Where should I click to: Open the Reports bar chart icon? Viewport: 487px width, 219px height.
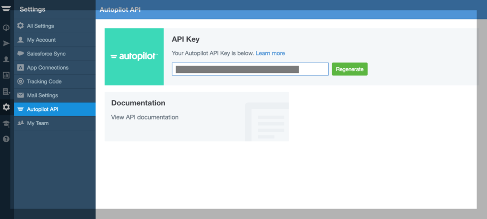coord(6,75)
